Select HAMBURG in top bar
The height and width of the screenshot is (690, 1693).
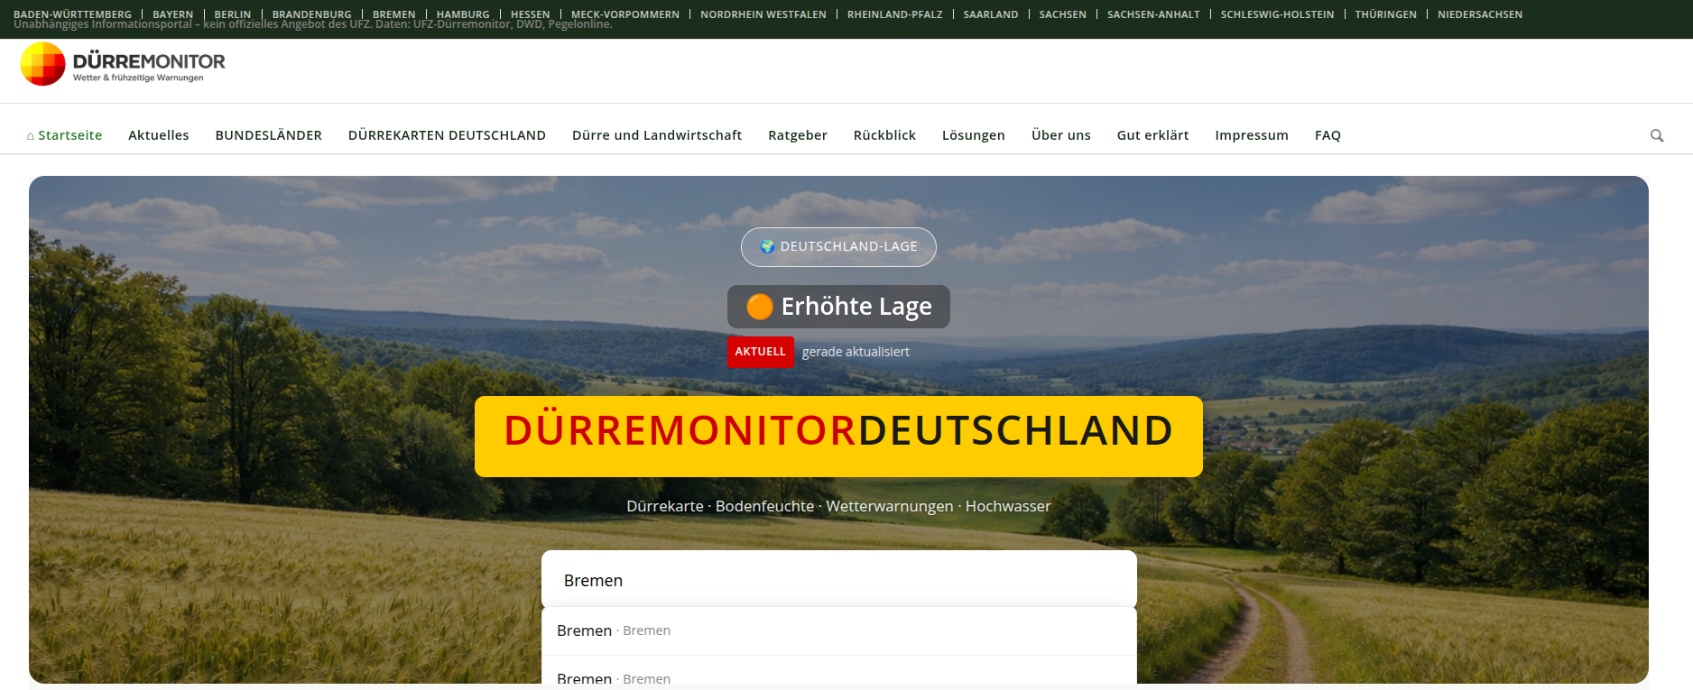463,14
